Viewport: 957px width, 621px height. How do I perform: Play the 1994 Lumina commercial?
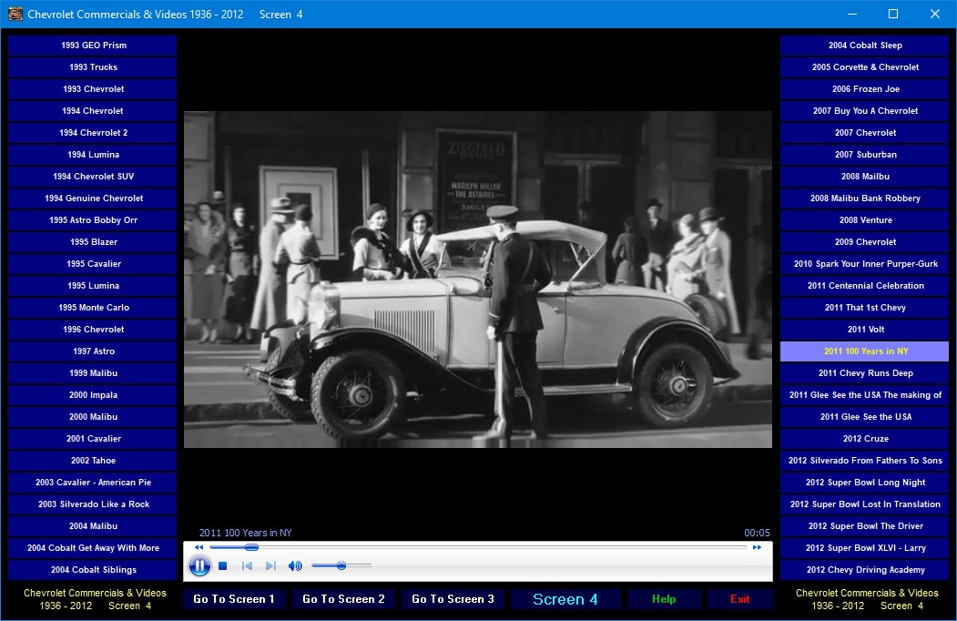pos(93,155)
